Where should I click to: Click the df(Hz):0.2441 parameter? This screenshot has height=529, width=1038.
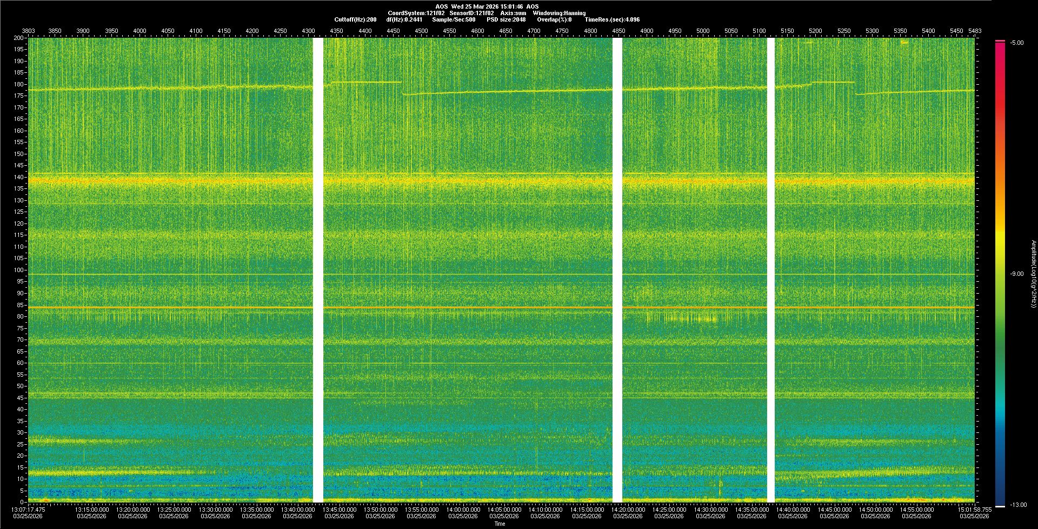click(x=404, y=19)
